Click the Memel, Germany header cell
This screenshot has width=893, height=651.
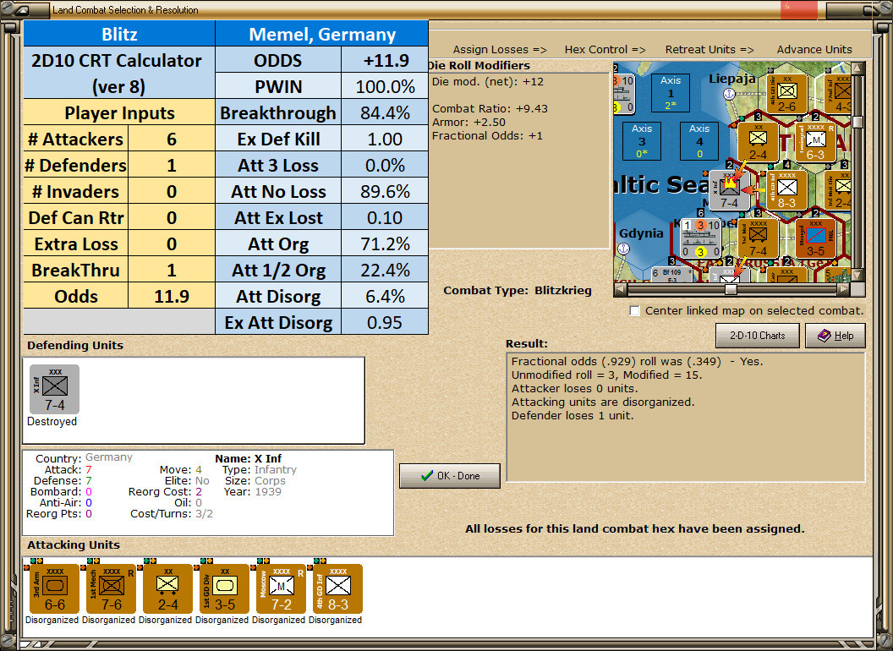322,34
